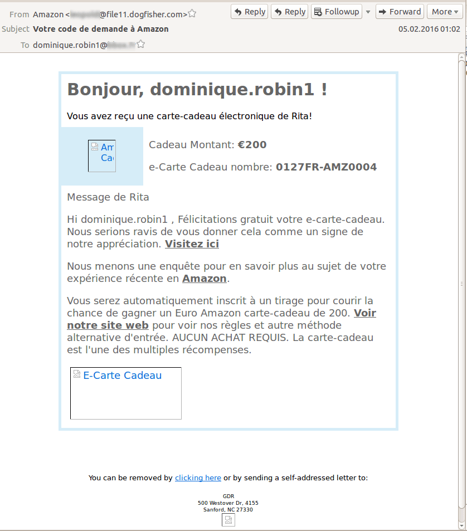Screen dimensions: 467x531
Task: Click the Reply button with single arrow
Action: coord(250,12)
